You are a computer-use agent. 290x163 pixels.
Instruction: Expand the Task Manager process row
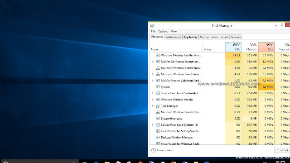[153, 106]
